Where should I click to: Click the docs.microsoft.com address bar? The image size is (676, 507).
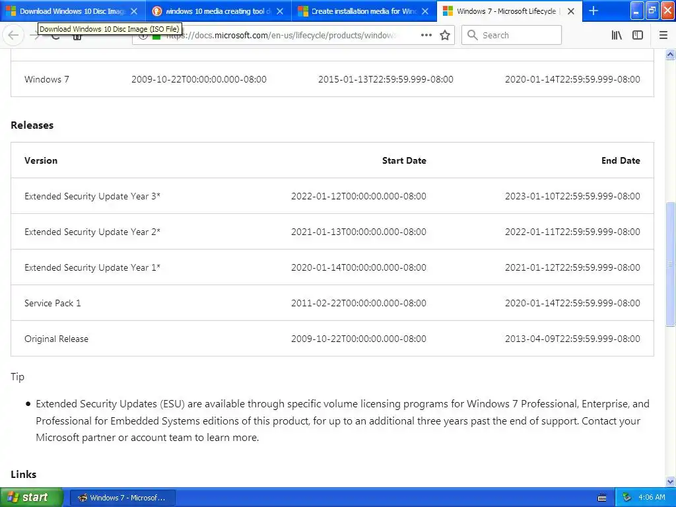(x=293, y=36)
